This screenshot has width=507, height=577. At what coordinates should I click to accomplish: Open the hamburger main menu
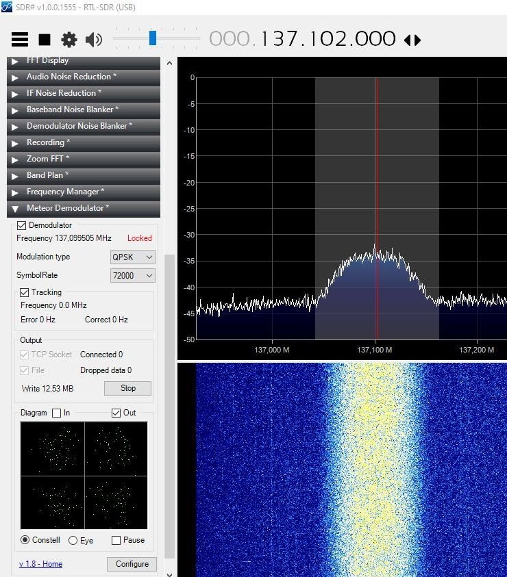pos(20,40)
